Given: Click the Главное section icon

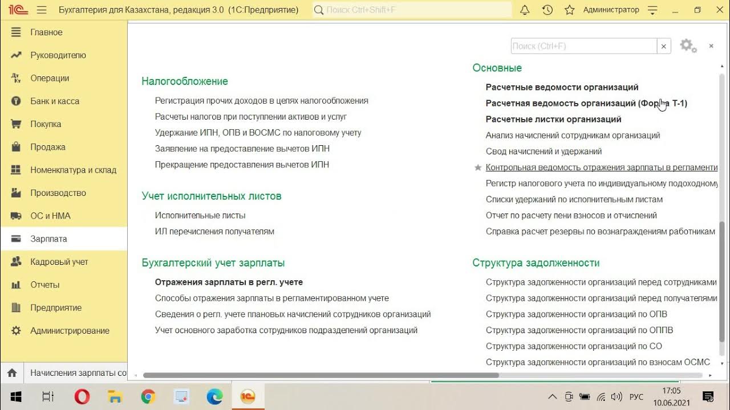Looking at the screenshot, I should coord(16,32).
